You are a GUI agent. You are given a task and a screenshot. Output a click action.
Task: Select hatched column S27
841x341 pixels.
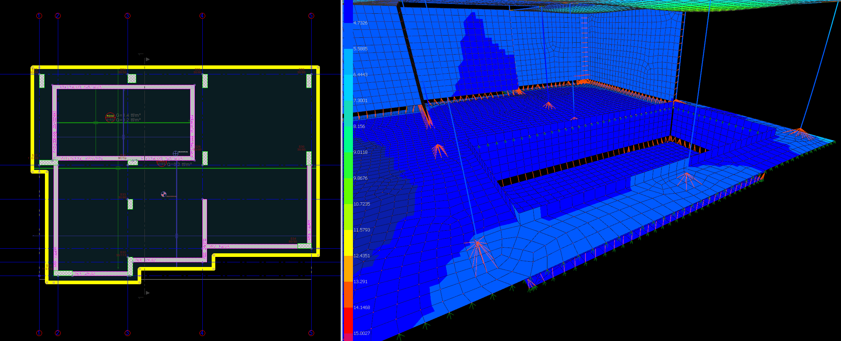click(49, 162)
